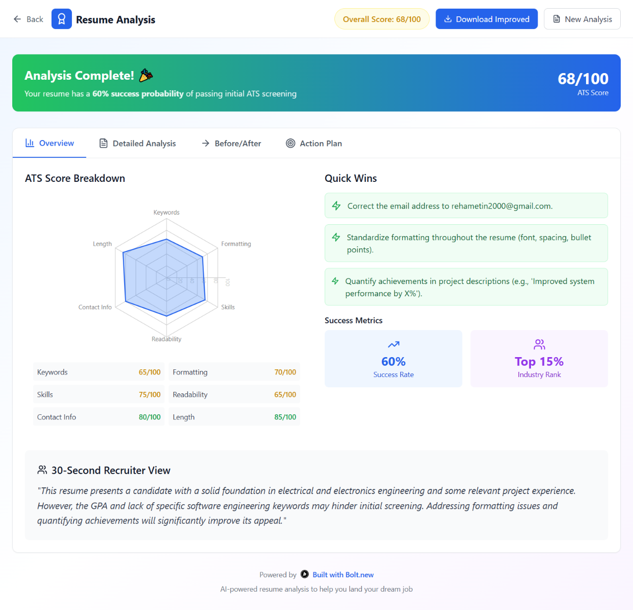Start a New Analysis
This screenshot has width=633, height=610.
coord(582,19)
